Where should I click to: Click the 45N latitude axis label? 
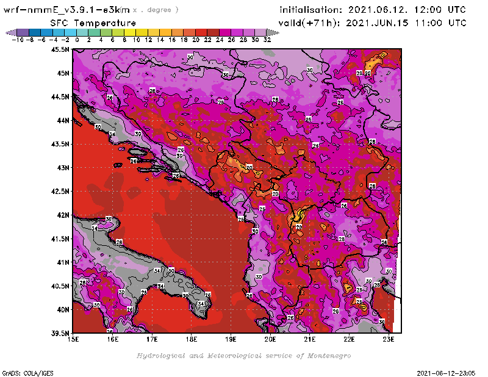point(63,73)
